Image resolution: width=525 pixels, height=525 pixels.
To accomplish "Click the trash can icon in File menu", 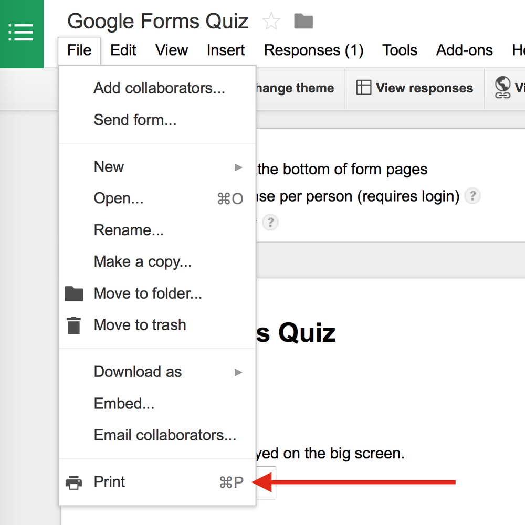I will tap(73, 325).
